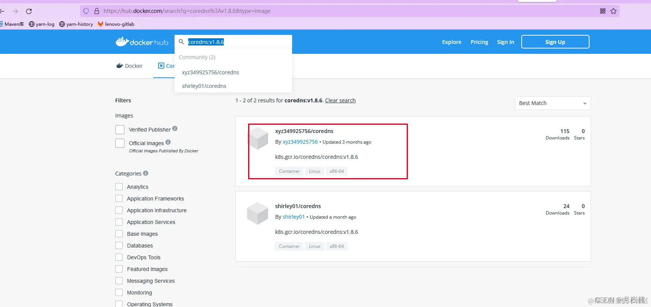Reload the page with refresh icon

pyautogui.click(x=29, y=11)
